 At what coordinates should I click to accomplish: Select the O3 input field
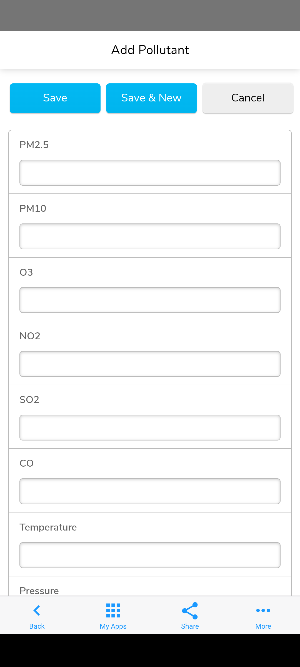point(150,300)
